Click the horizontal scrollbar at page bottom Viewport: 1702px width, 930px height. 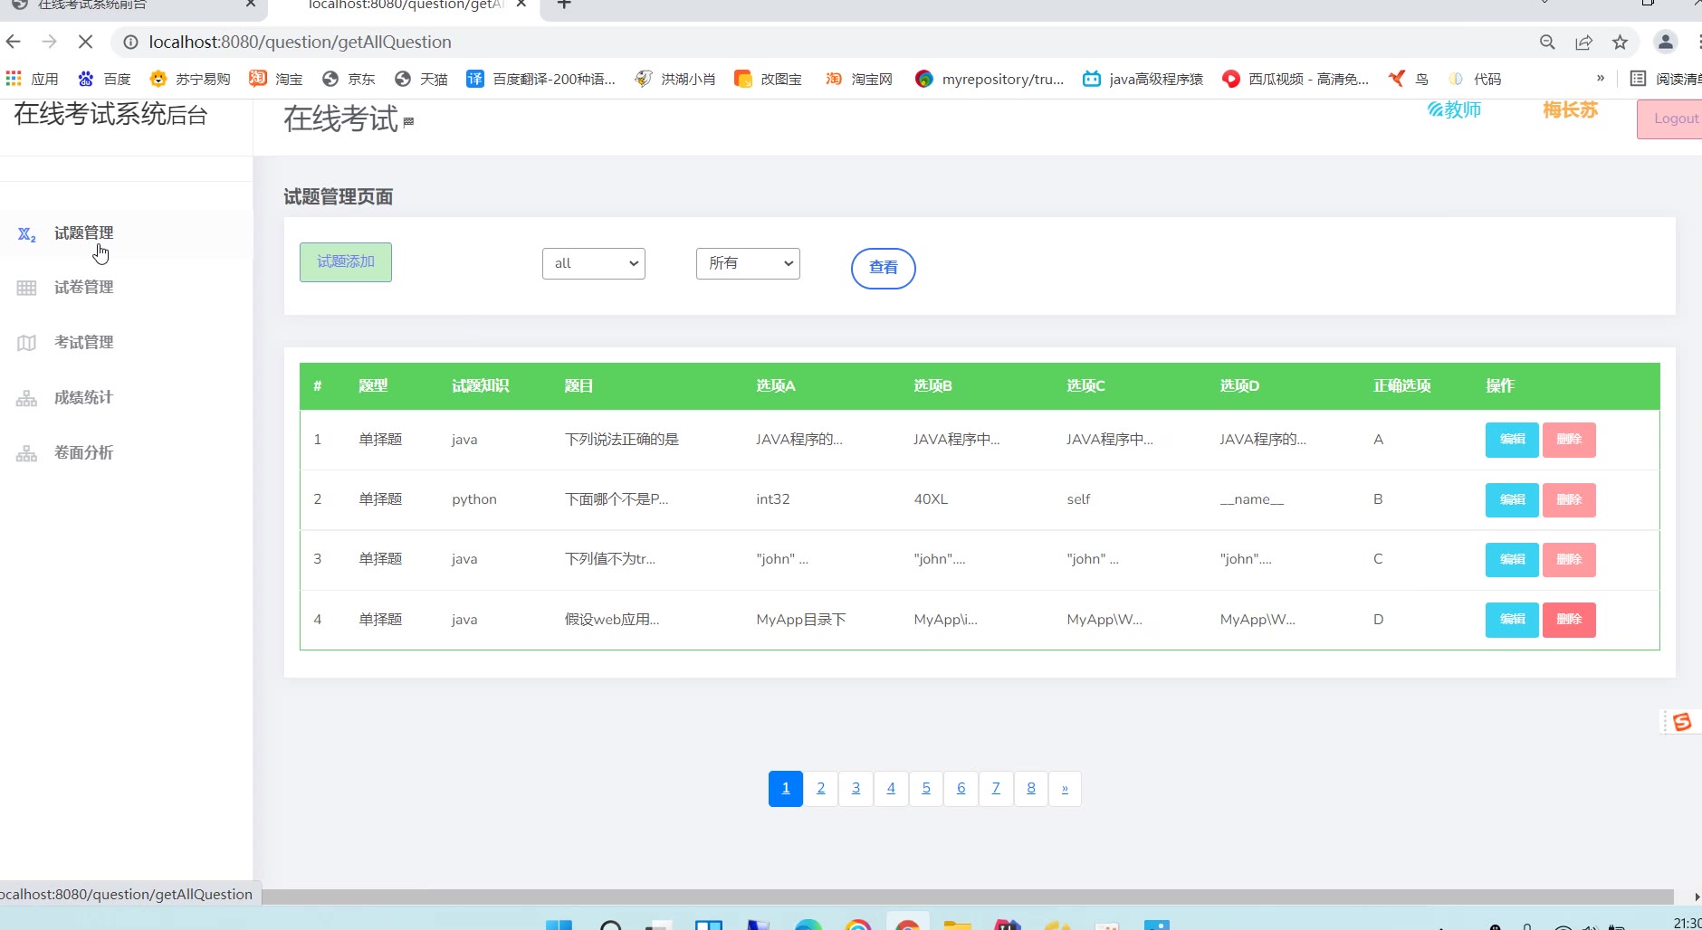967,897
